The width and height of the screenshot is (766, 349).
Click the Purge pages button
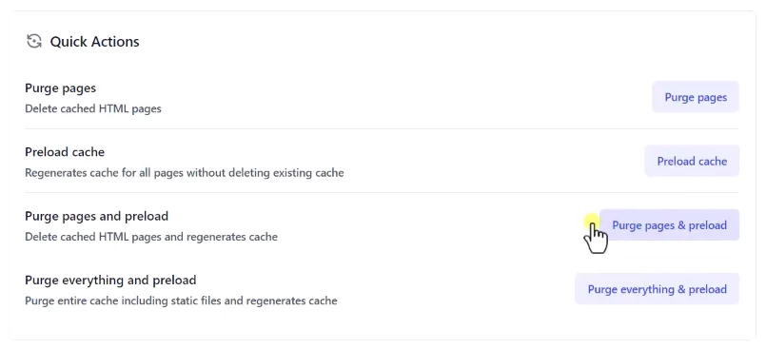[696, 97]
